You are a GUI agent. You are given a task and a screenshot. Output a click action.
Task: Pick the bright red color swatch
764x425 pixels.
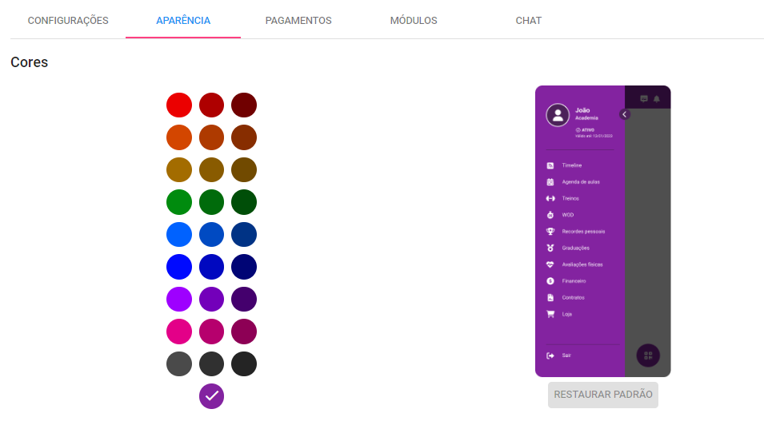pos(179,105)
